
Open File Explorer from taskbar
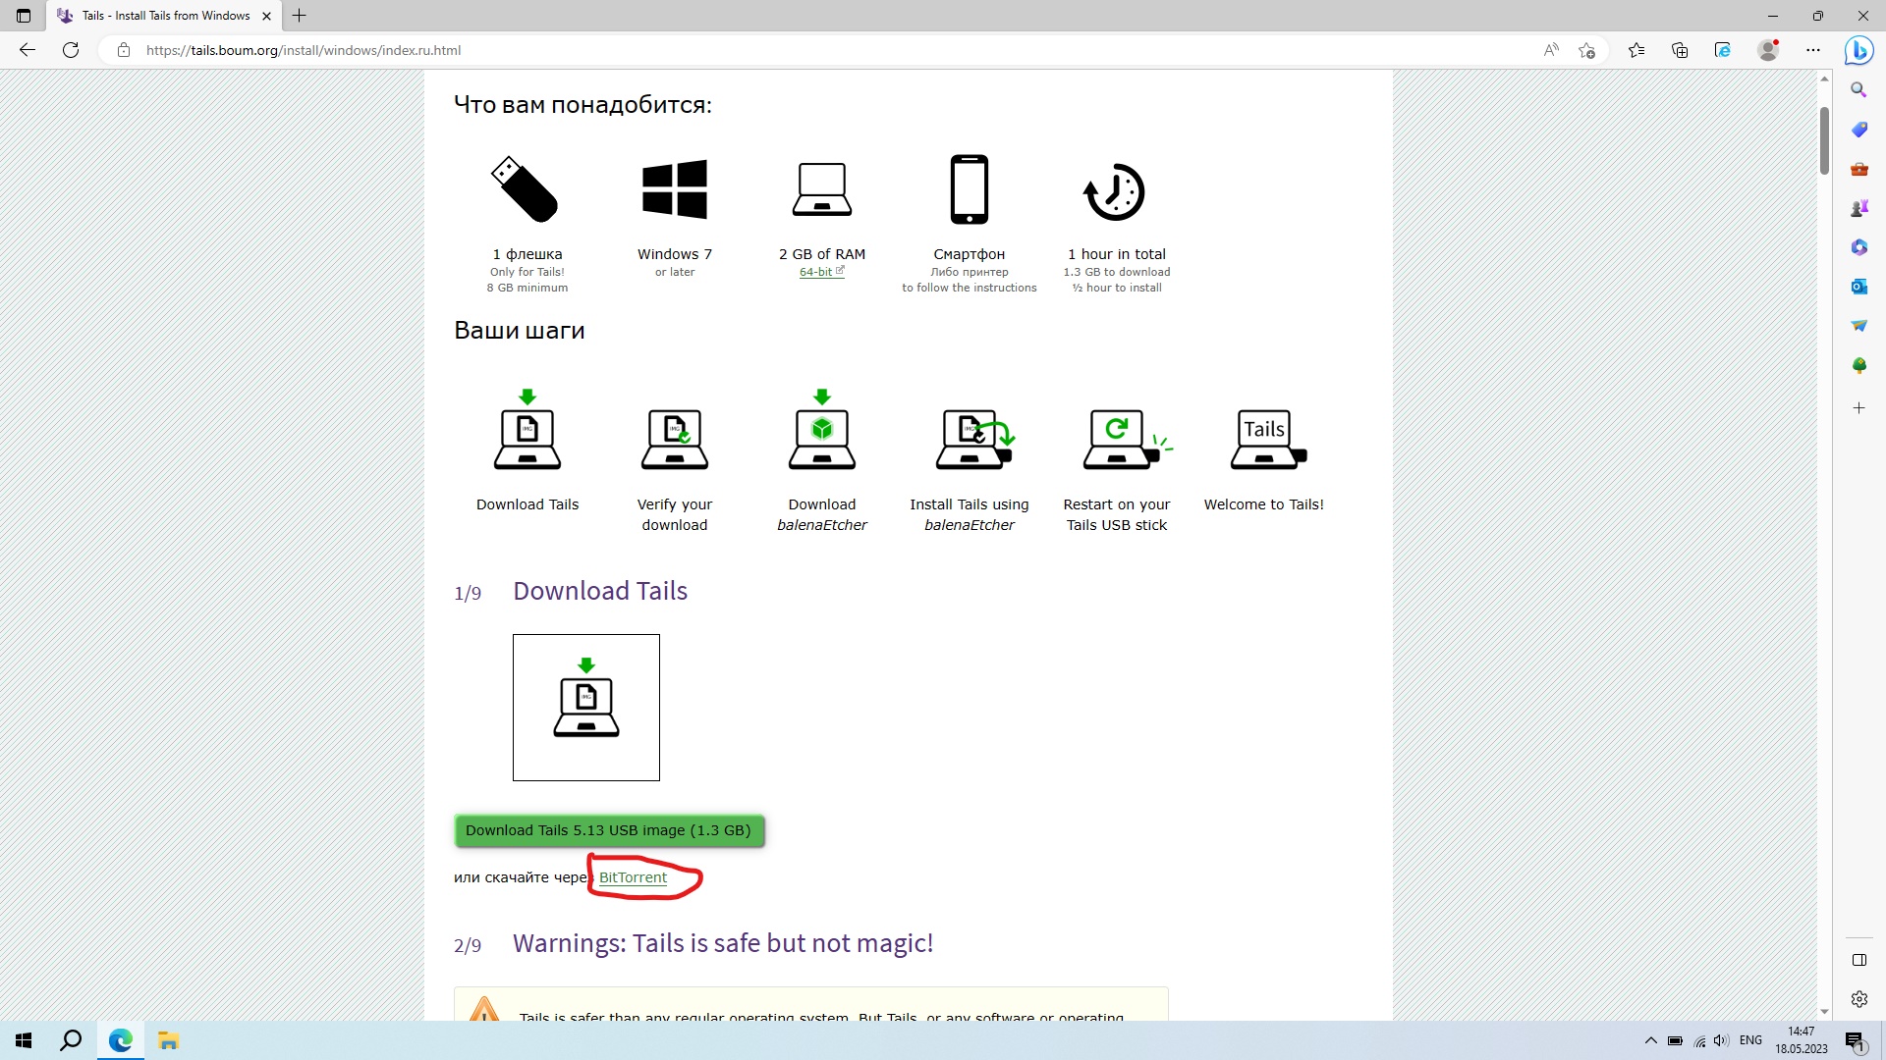[168, 1040]
